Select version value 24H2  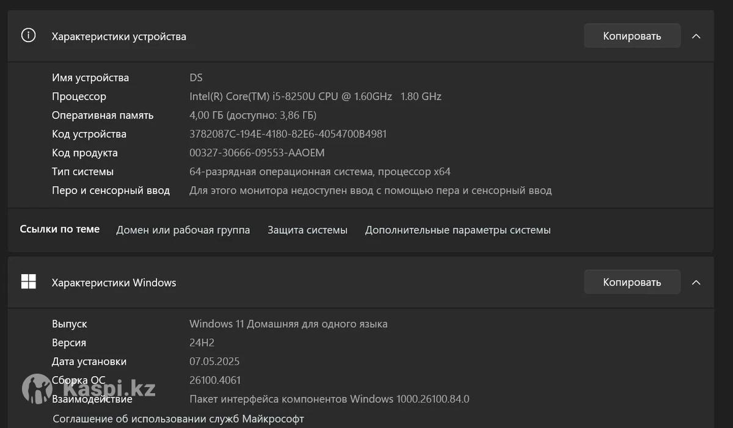(202, 343)
